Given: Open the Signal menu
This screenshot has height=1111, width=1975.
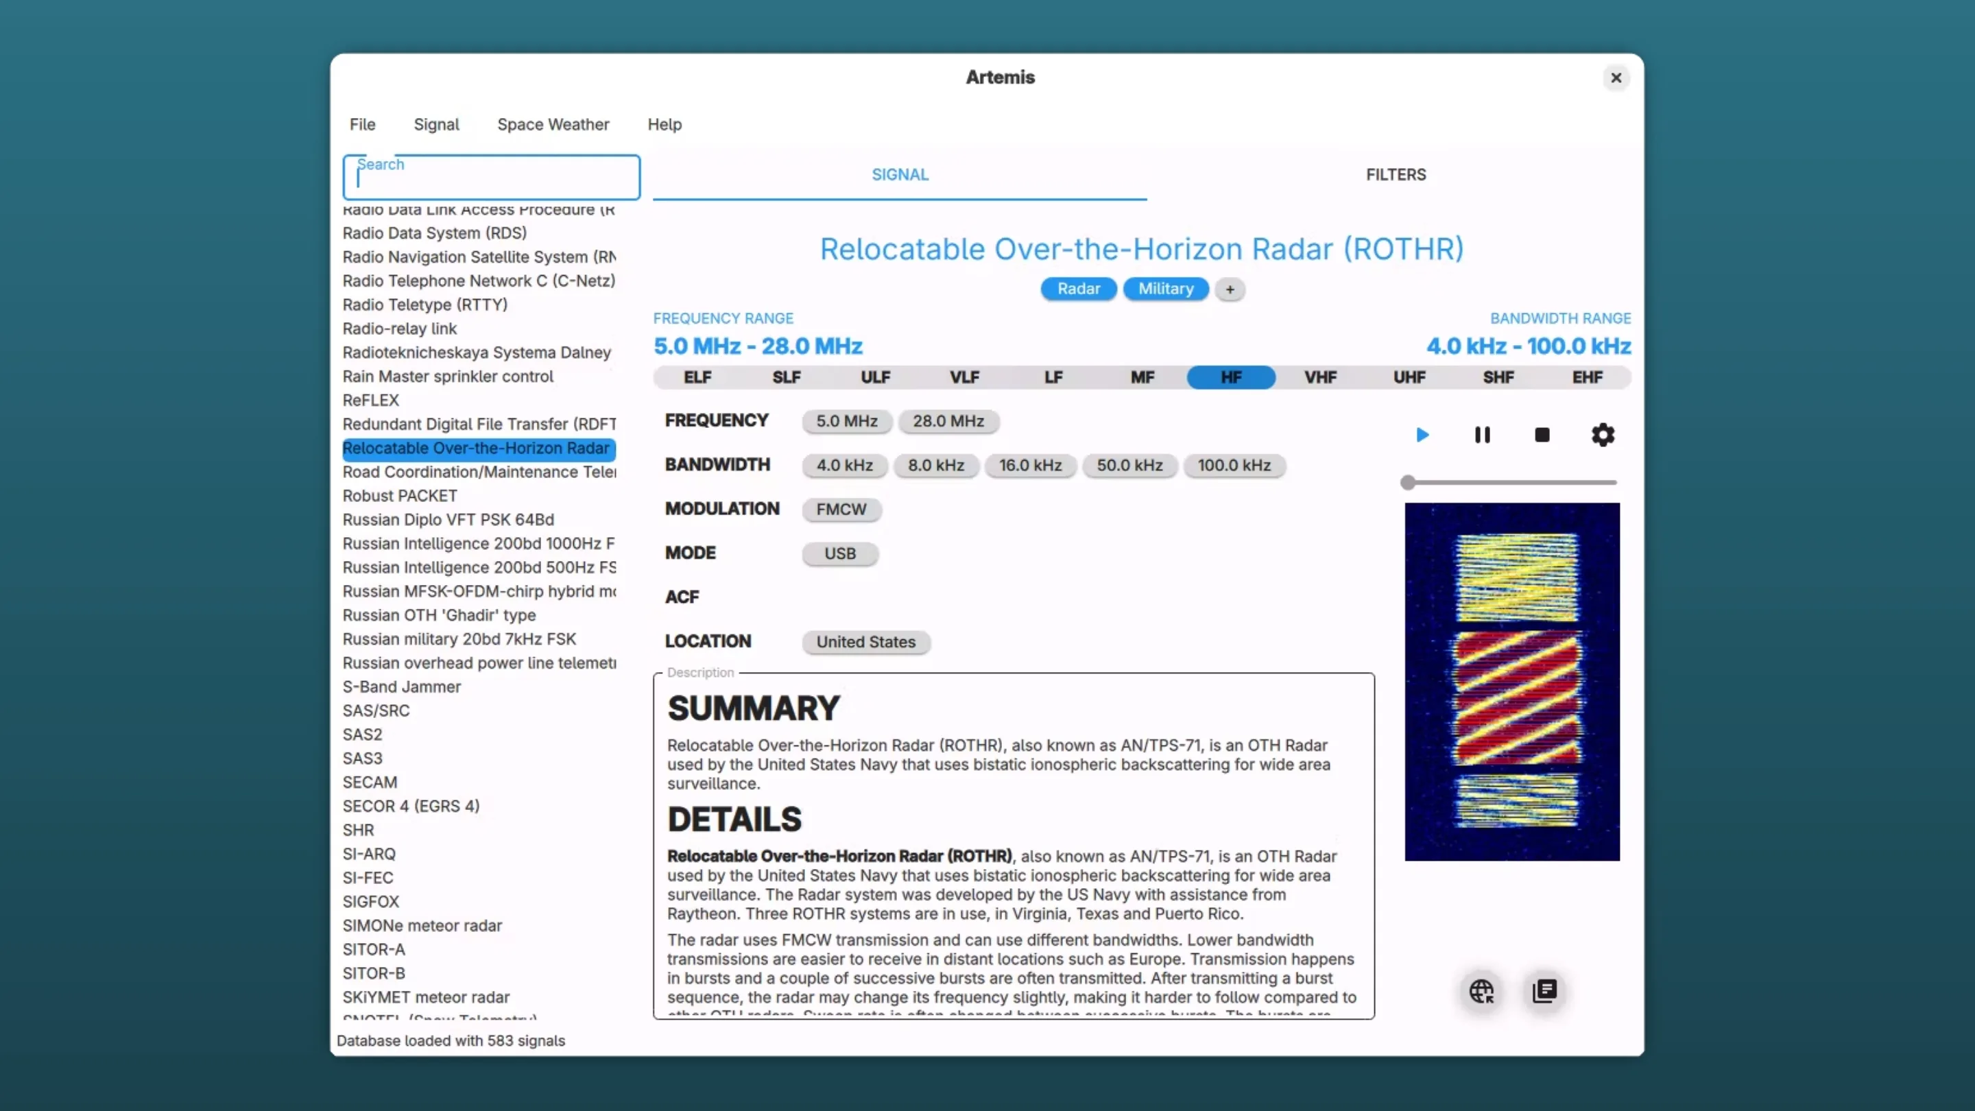Looking at the screenshot, I should click(x=436, y=124).
